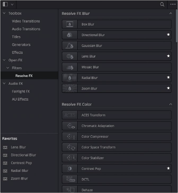The image size is (178, 193).
Task: Toggle the Radial Blur favorite star
Action: point(168,77)
